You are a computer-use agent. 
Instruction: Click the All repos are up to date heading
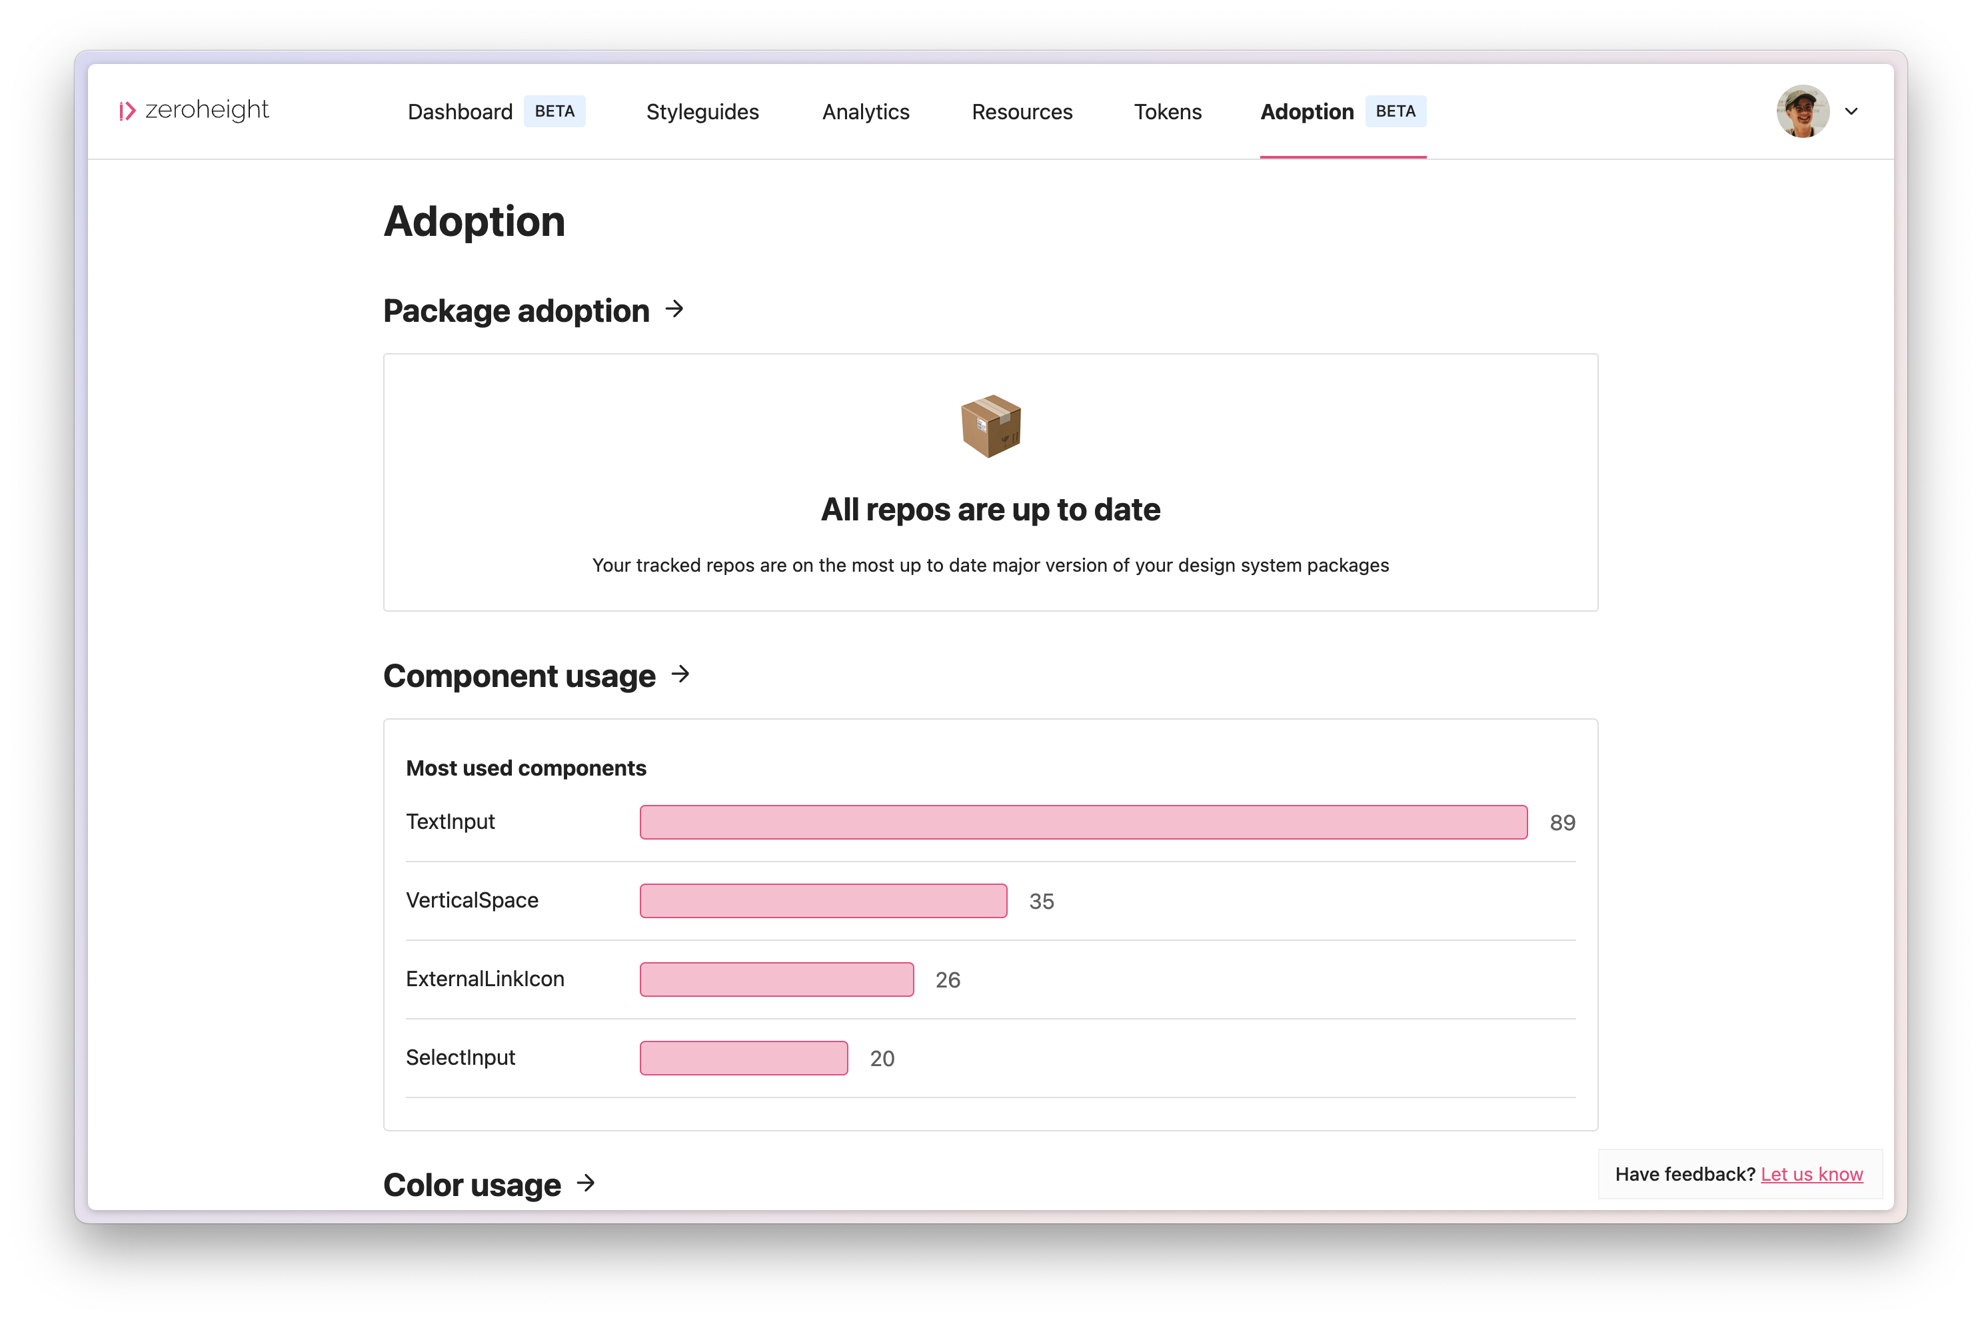point(990,510)
